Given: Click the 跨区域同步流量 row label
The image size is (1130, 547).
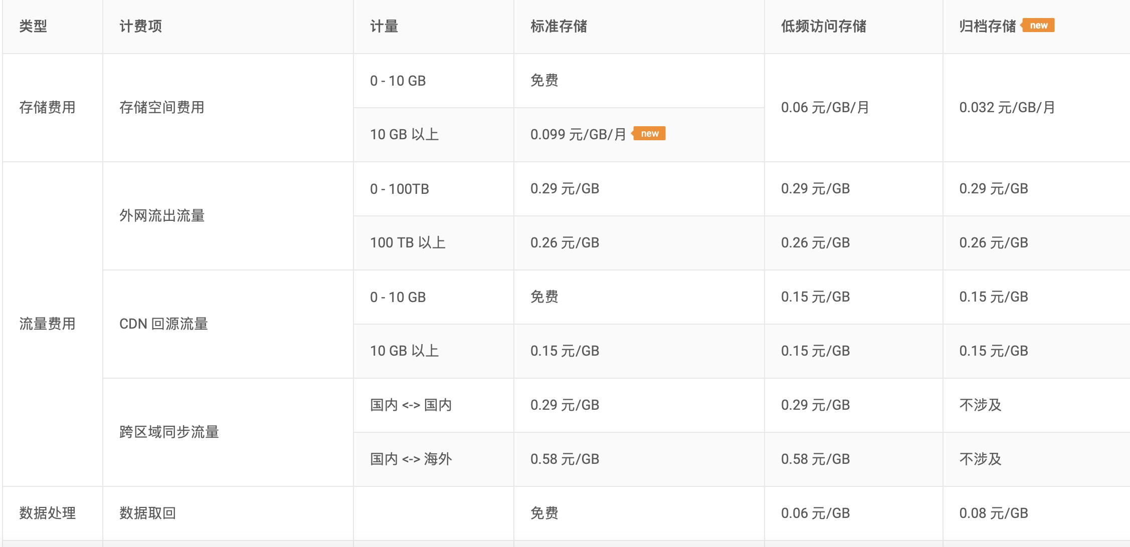Looking at the screenshot, I should click(169, 432).
